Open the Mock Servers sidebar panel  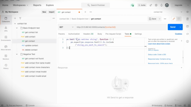[6, 48]
